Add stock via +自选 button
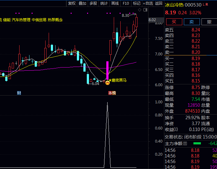The width and height of the screenshot is (217, 169). pyautogui.click(x=148, y=3)
